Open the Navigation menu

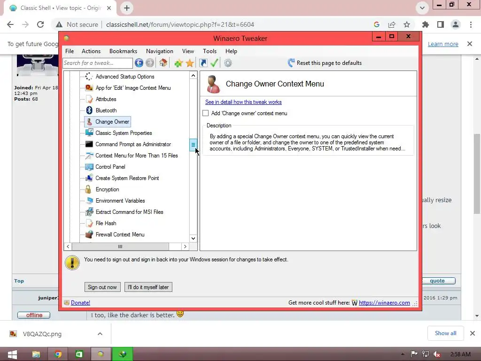click(160, 51)
